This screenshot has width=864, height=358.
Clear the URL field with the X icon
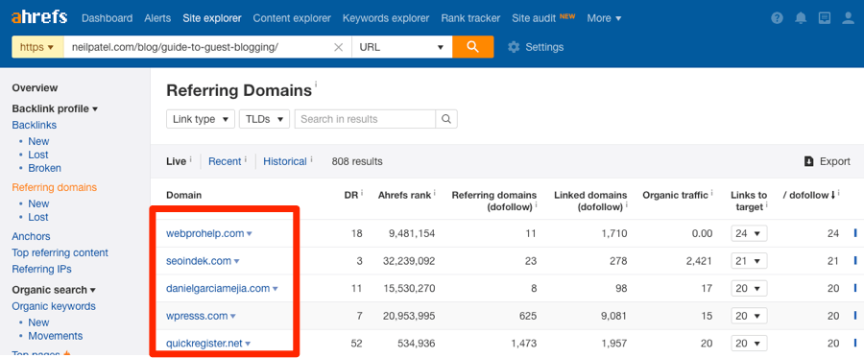pos(339,47)
